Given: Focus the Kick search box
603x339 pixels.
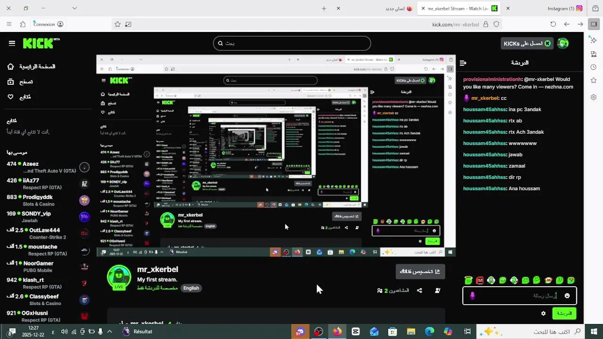Looking at the screenshot, I should point(292,43).
